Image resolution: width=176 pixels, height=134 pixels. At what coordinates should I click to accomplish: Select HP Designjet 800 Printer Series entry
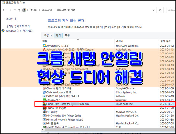point(64,116)
